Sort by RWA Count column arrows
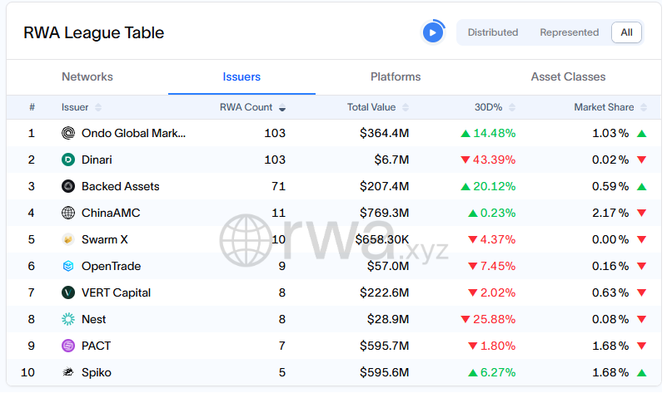This screenshot has width=672, height=393. (x=282, y=107)
